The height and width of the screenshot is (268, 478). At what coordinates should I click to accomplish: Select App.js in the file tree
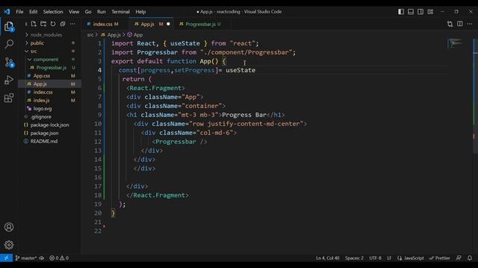click(x=40, y=84)
